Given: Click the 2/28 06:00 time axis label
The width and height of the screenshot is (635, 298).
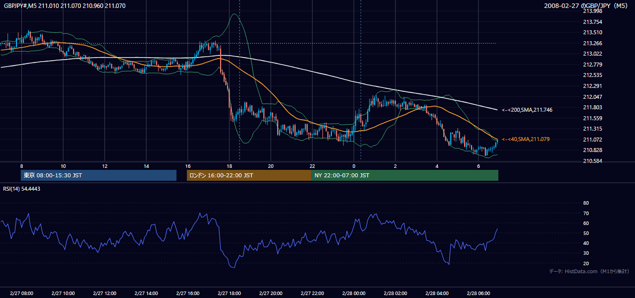Looking at the screenshot, I should pyautogui.click(x=478, y=293).
